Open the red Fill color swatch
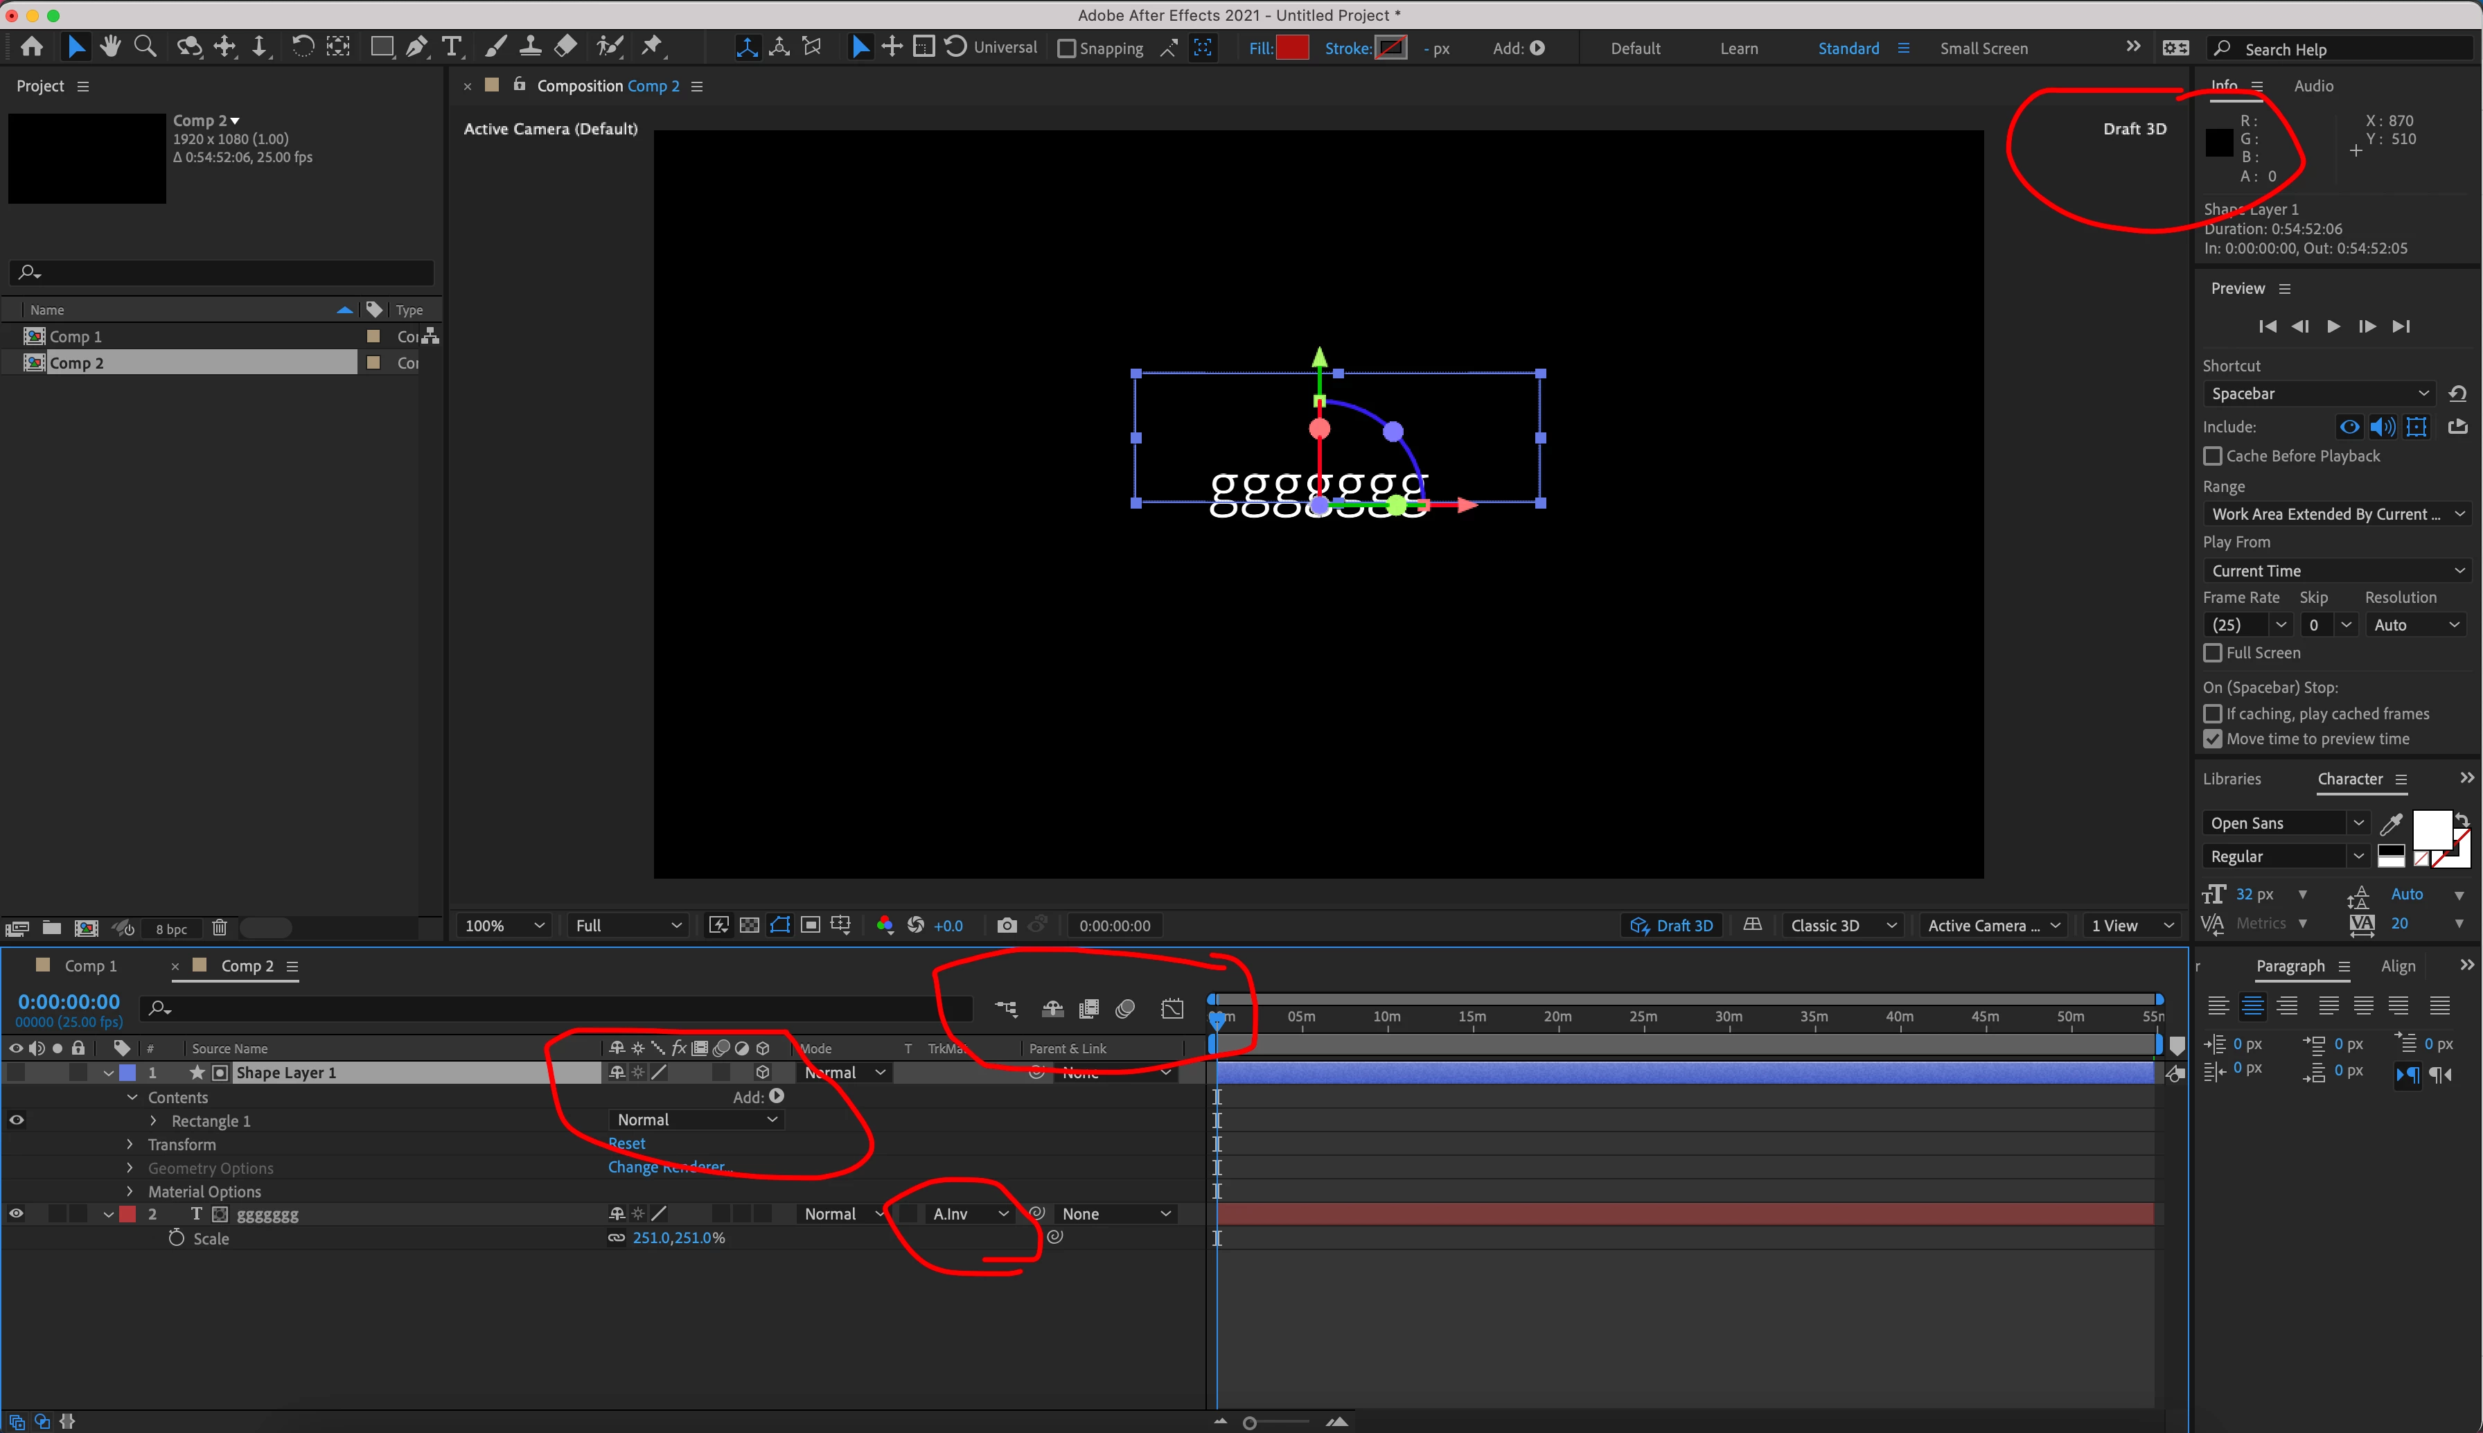The image size is (2483, 1433). (1291, 47)
